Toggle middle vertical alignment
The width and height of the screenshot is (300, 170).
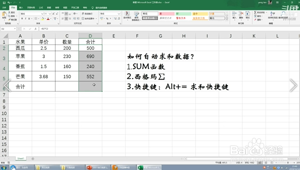[x=66, y=13]
